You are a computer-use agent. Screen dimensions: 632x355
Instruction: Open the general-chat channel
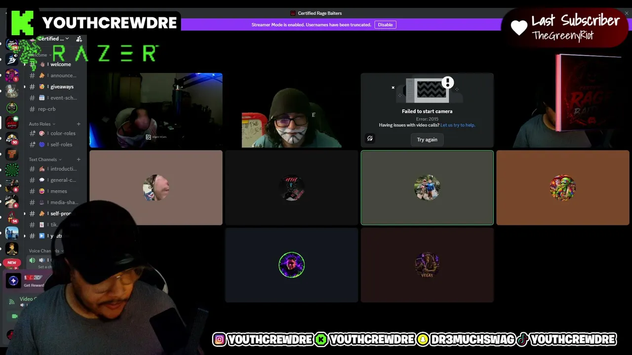click(56, 180)
